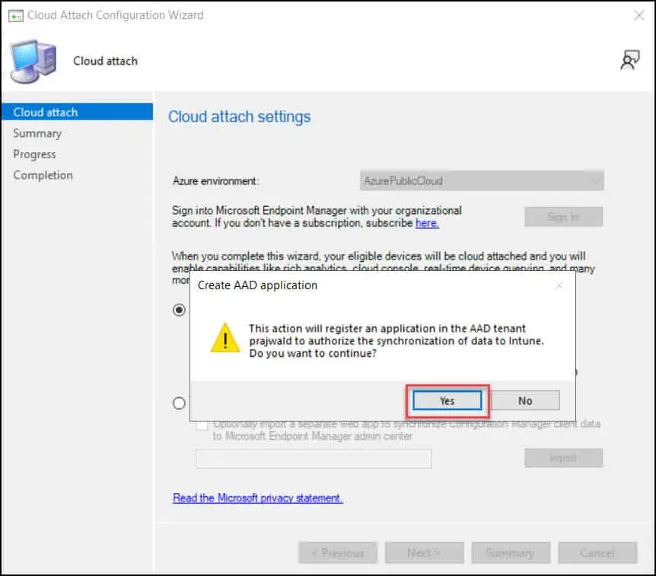Select the Completion step in sidebar

click(x=43, y=175)
